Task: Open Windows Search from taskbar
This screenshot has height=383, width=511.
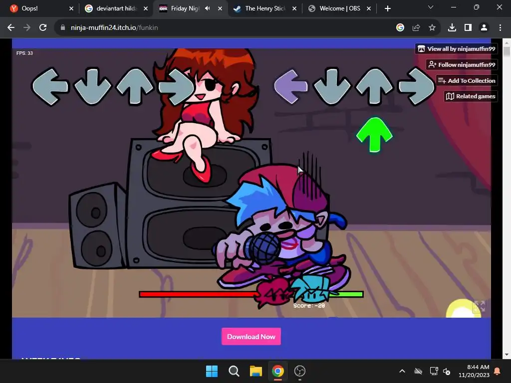Action: pos(234,371)
